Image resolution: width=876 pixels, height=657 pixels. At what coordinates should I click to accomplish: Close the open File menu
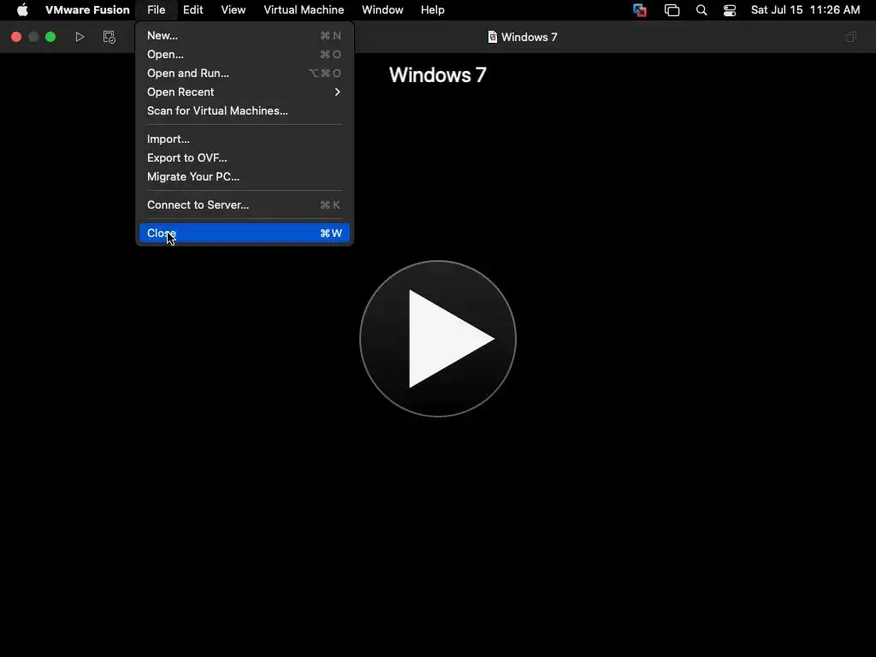click(x=157, y=10)
